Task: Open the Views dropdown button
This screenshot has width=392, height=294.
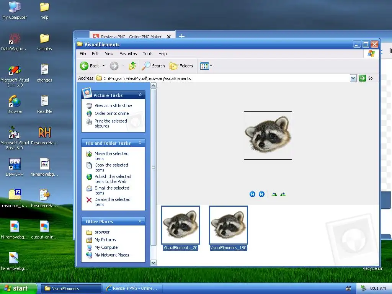Action: click(x=206, y=66)
